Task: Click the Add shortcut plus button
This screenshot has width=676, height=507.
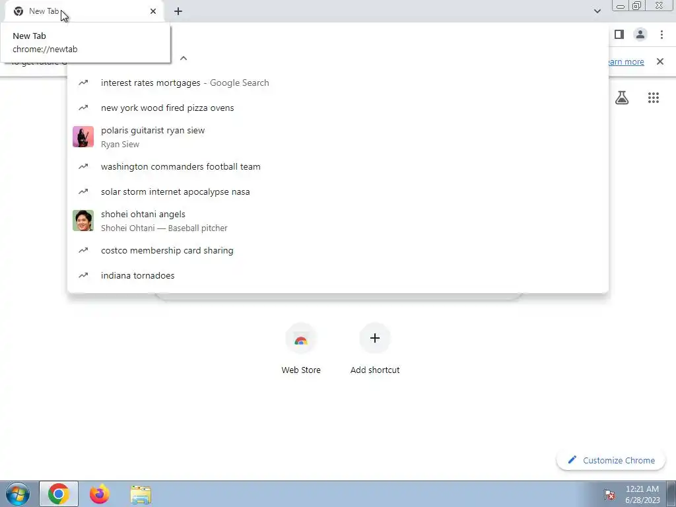Action: (375, 338)
